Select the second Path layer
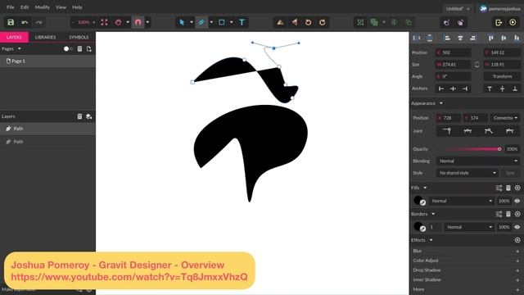Screen dimensions: 524x295 click(x=47, y=142)
